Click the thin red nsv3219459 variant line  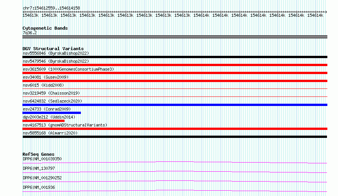pyautogui.click(x=175, y=96)
